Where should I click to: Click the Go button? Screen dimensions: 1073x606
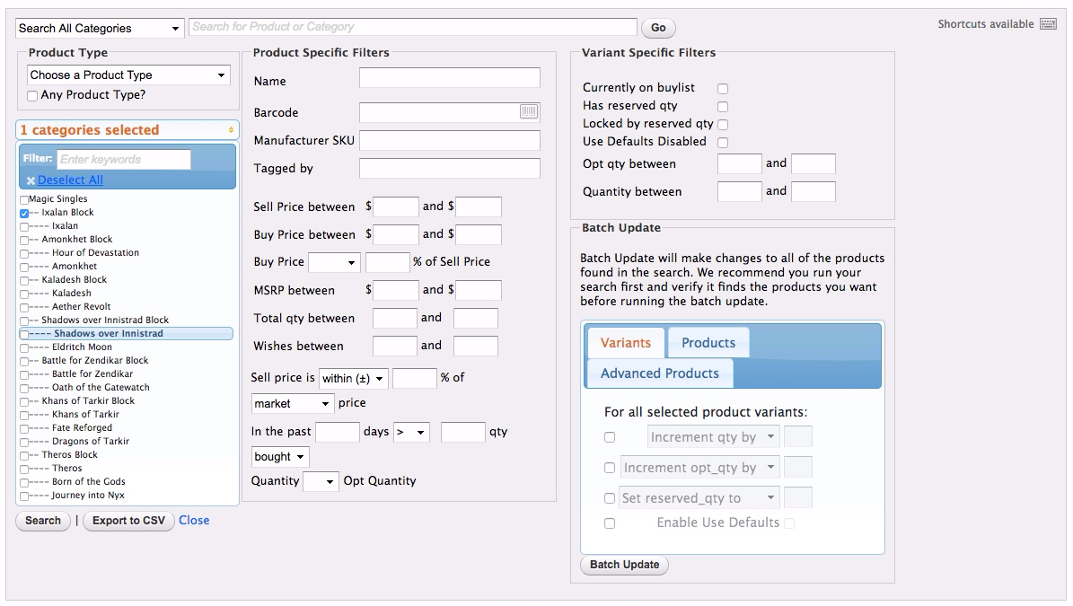click(658, 28)
